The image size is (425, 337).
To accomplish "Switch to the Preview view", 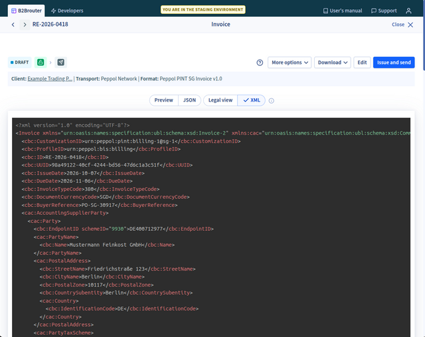I will tap(164, 100).
